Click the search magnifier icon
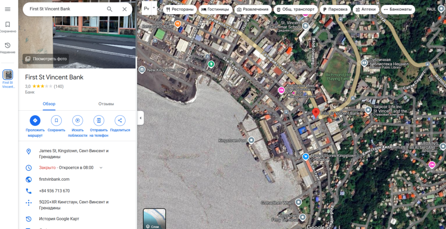Image resolution: width=446 pixels, height=229 pixels. pyautogui.click(x=109, y=9)
